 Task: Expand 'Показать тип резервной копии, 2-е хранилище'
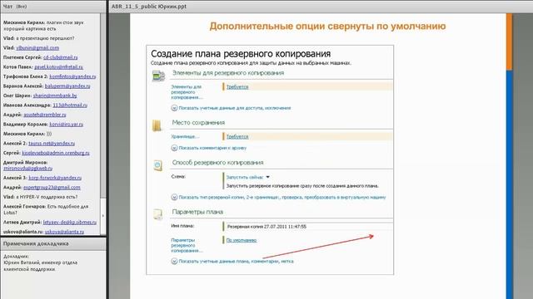coord(278,197)
